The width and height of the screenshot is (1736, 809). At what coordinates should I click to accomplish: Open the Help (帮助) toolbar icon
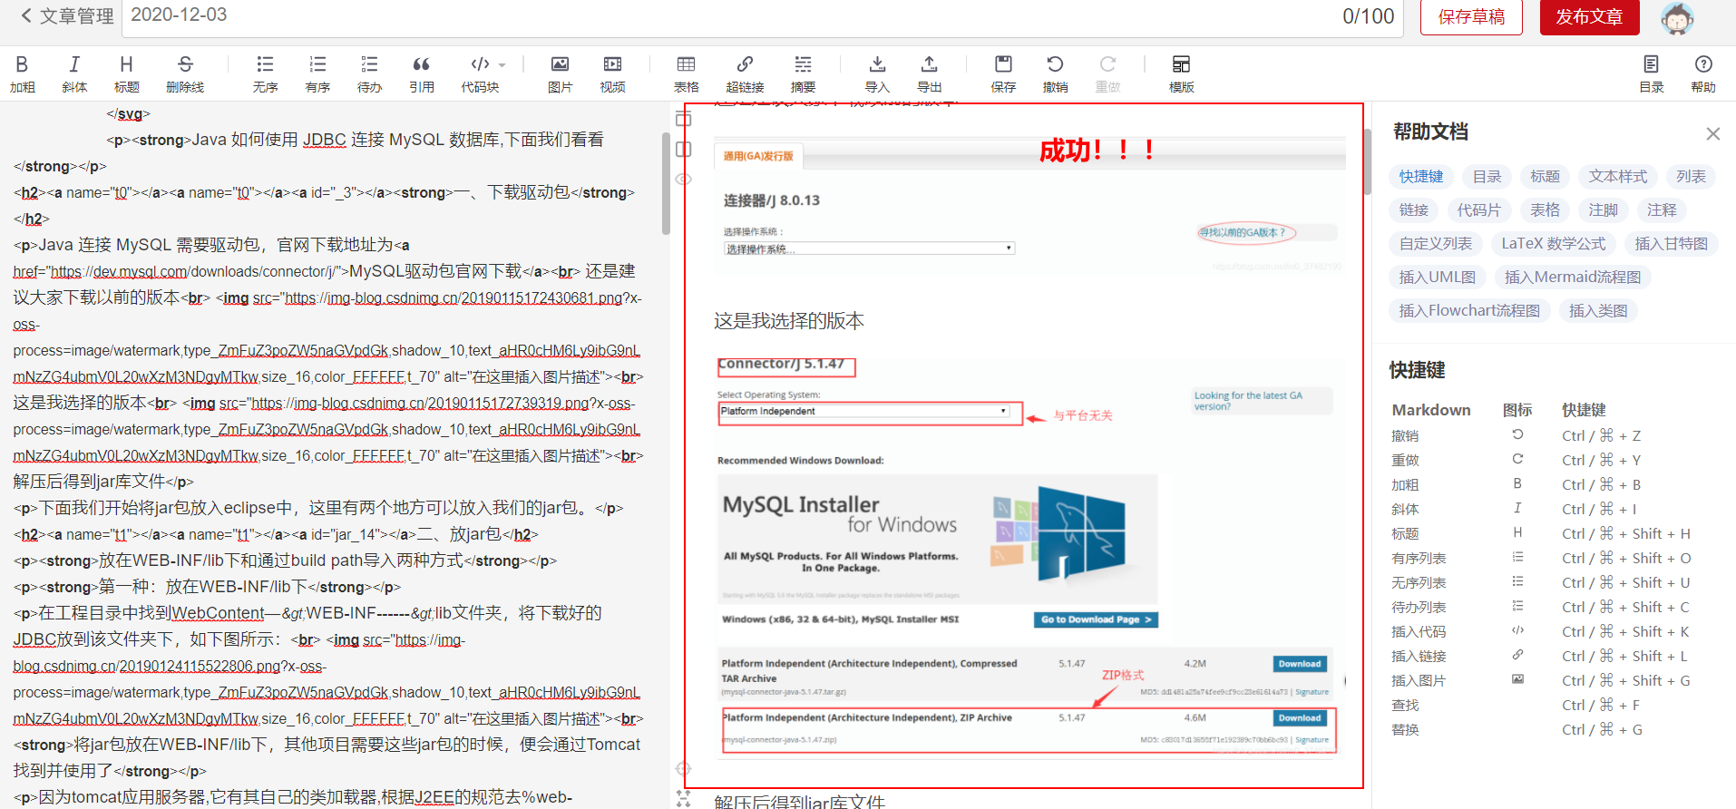(1703, 73)
